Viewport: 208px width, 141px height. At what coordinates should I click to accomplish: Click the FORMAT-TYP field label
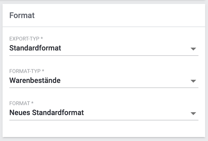click(25, 71)
